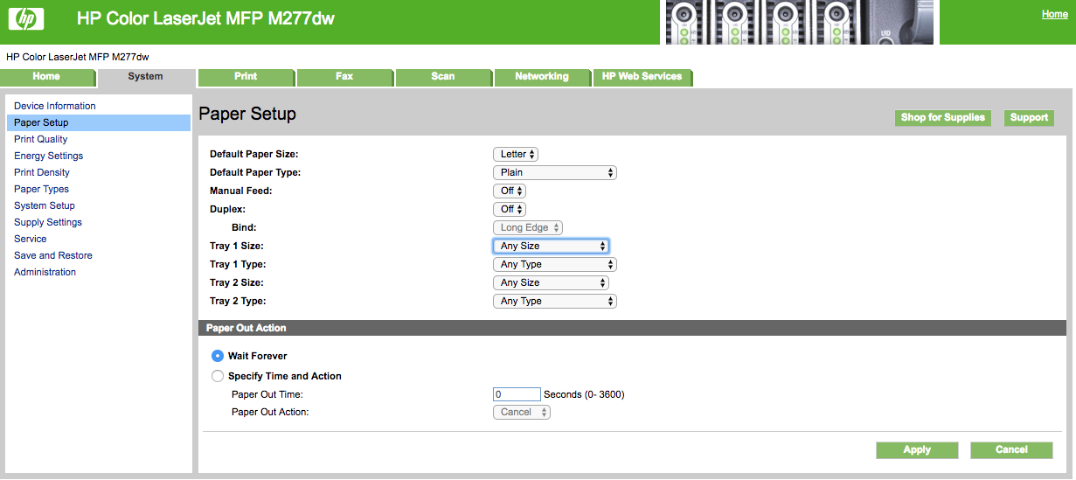Screen dimensions: 1076x480
Task: Switch to the Fax tab
Action: pyautogui.click(x=344, y=76)
